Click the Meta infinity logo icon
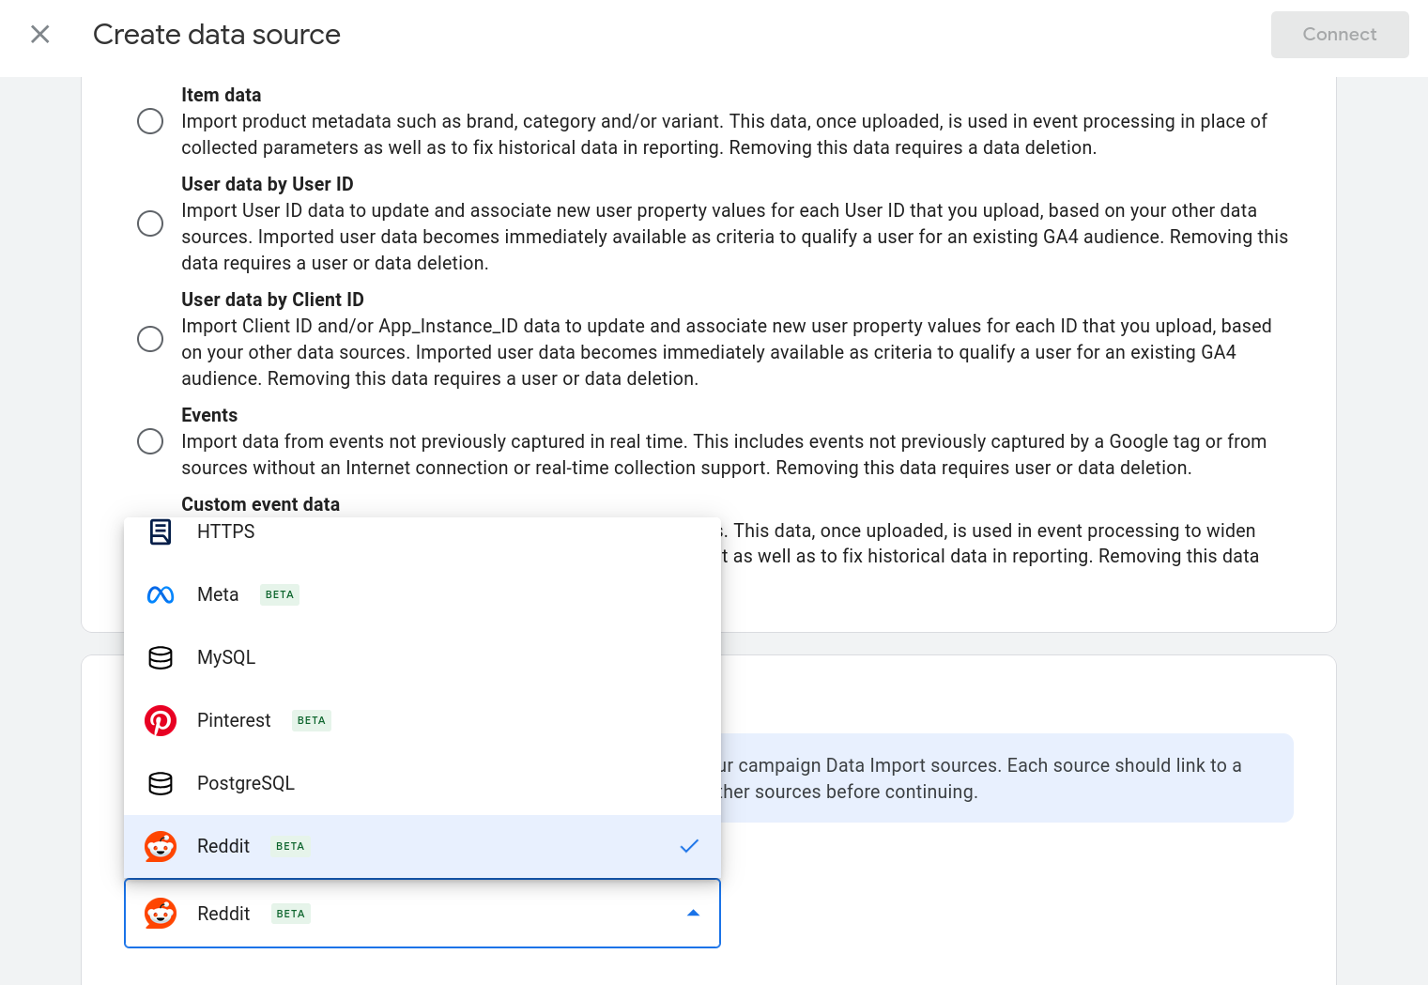This screenshot has width=1428, height=985. coord(161,595)
